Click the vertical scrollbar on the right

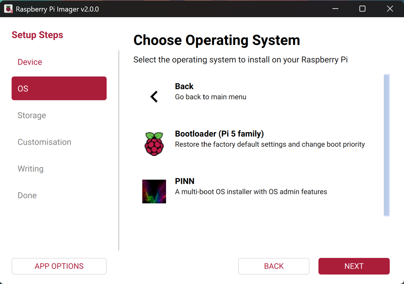pyautogui.click(x=387, y=145)
